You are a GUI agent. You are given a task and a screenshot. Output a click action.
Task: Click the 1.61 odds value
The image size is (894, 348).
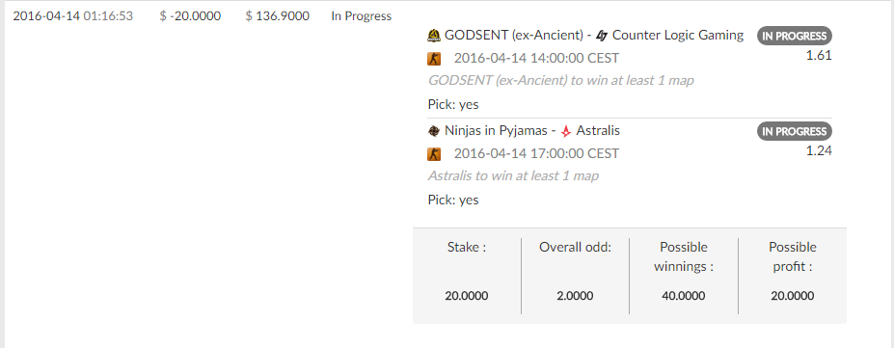(819, 56)
